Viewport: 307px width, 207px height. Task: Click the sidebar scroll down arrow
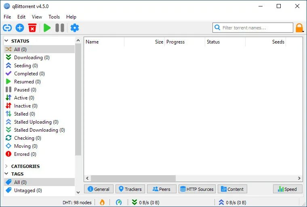pos(78,193)
